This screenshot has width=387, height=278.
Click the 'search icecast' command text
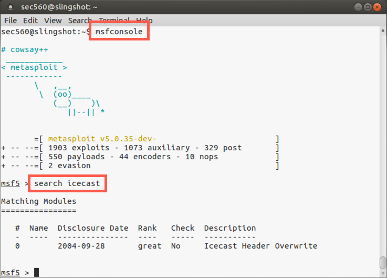[67, 183]
